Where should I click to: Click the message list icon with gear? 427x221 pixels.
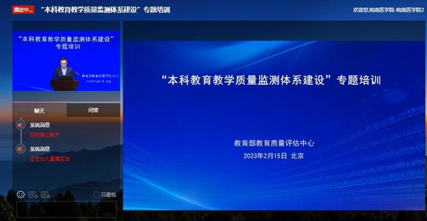coord(45,195)
